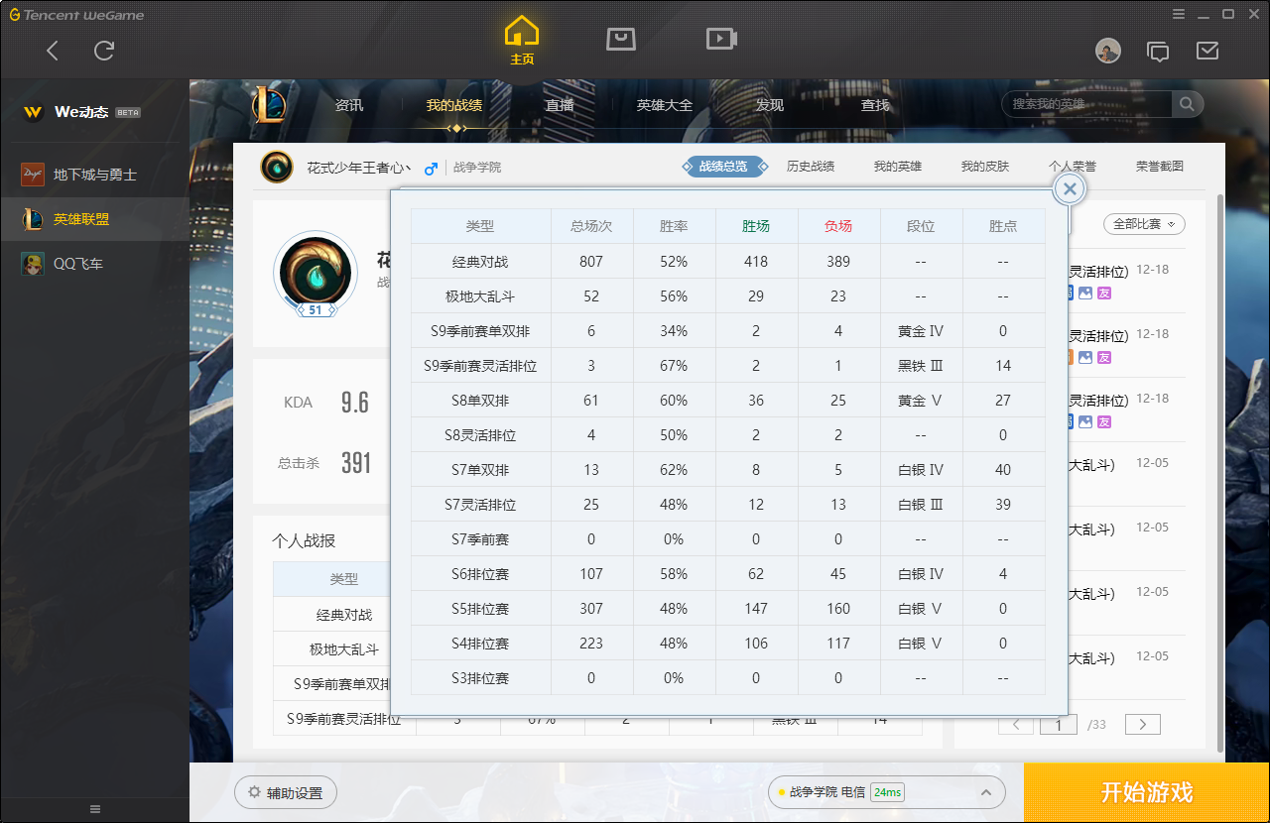Open the top-right hamburger menu

pyautogui.click(x=1178, y=14)
